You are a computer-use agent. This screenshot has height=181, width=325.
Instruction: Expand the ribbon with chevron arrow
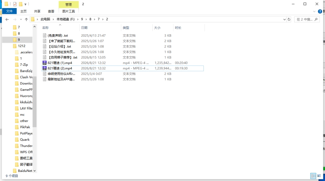(x=314, y=11)
